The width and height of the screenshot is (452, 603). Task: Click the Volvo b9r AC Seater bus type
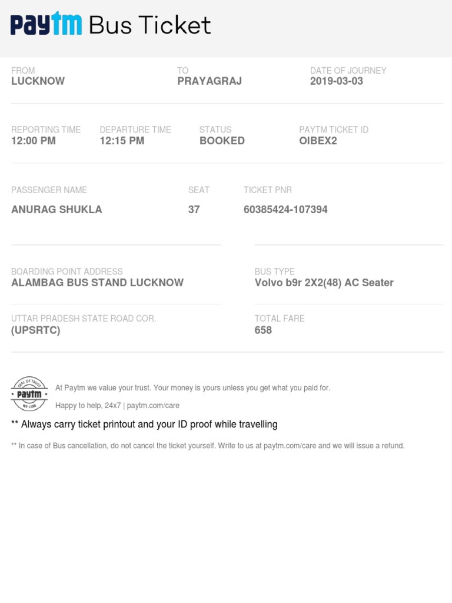point(324,283)
